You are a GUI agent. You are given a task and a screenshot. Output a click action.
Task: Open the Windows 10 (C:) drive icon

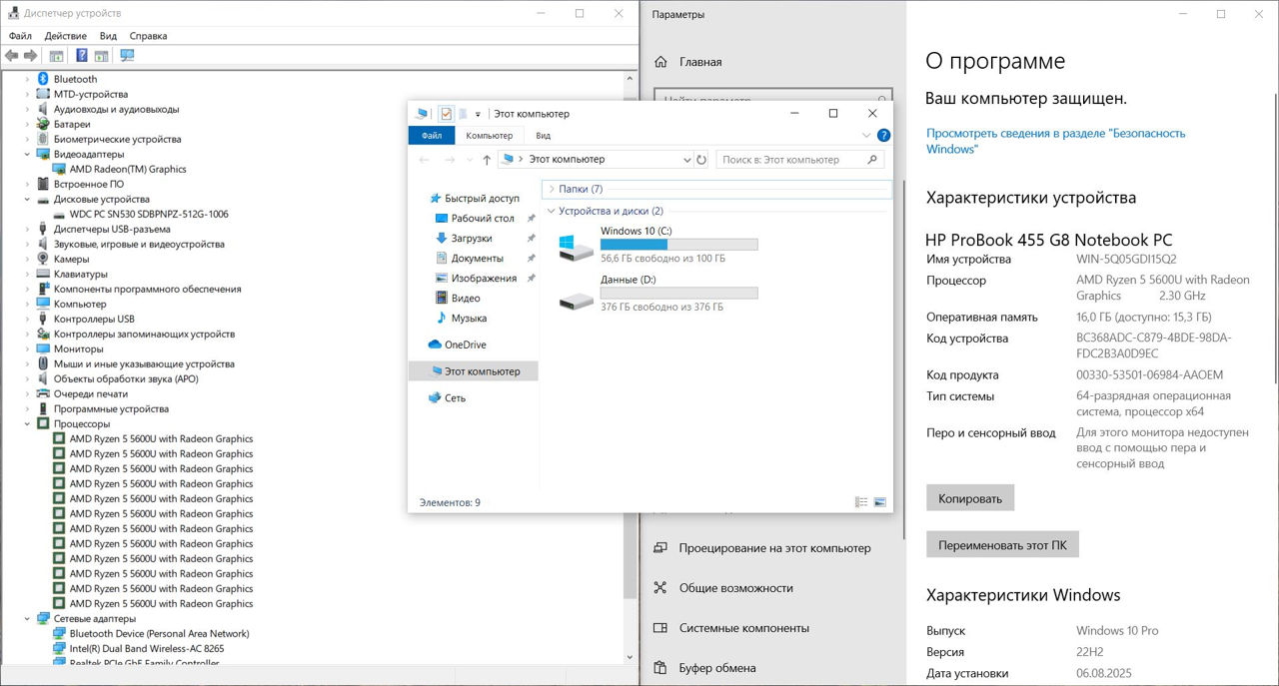(x=577, y=248)
